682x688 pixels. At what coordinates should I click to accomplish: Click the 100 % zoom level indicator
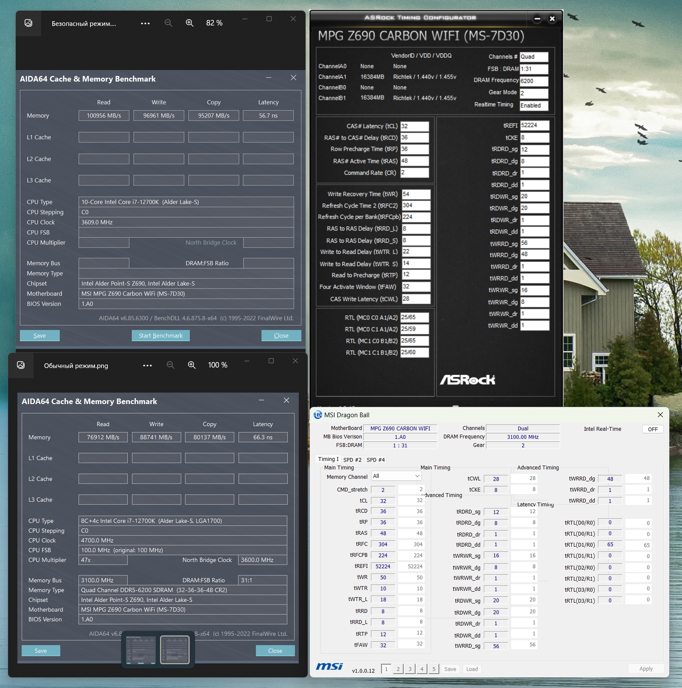point(218,365)
